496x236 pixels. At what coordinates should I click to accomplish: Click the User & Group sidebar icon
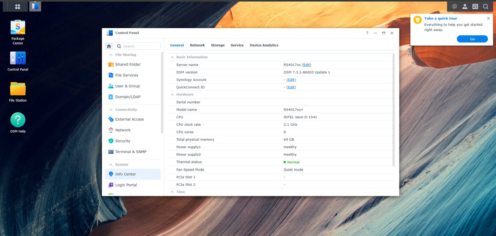coord(111,86)
